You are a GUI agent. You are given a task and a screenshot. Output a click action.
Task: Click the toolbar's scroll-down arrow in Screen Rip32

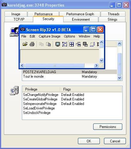click(102, 60)
